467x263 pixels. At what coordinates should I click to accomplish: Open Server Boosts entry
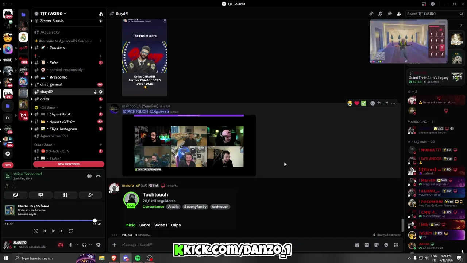click(x=69, y=21)
